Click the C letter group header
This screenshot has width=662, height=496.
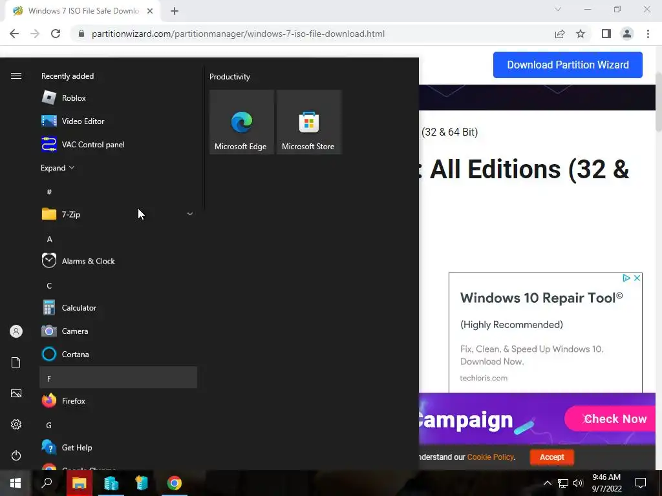point(118,285)
